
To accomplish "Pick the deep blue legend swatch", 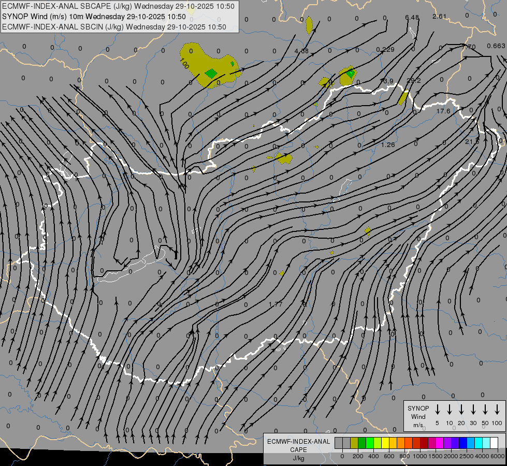I will point(462,443).
